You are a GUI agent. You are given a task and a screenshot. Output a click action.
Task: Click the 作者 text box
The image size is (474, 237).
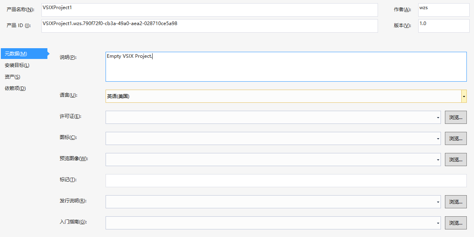click(444, 10)
